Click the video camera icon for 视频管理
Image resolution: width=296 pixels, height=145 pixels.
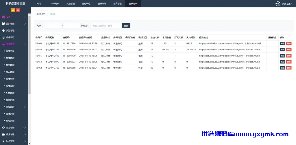[3, 134]
